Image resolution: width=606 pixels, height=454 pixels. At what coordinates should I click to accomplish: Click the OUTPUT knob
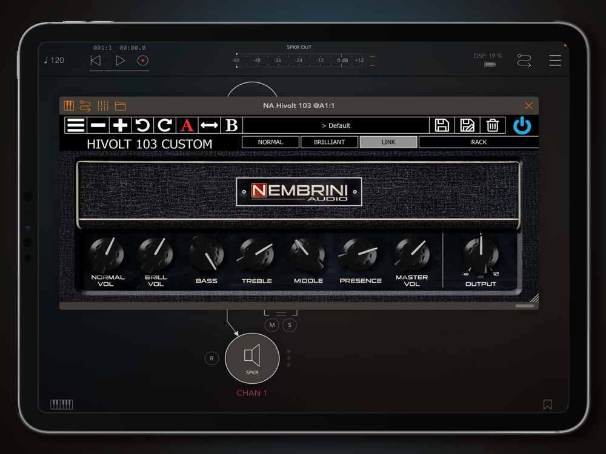481,254
